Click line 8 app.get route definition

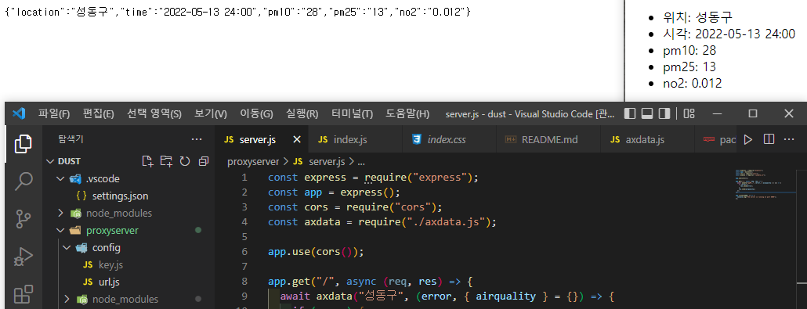370,282
